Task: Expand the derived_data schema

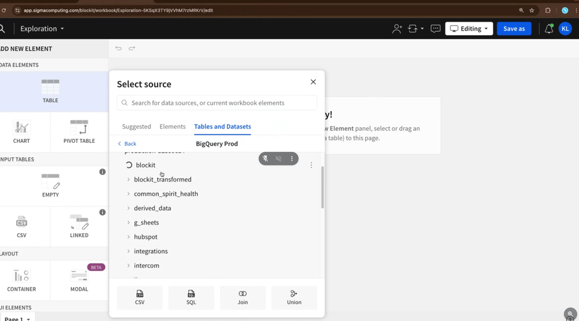Action: [129, 208]
